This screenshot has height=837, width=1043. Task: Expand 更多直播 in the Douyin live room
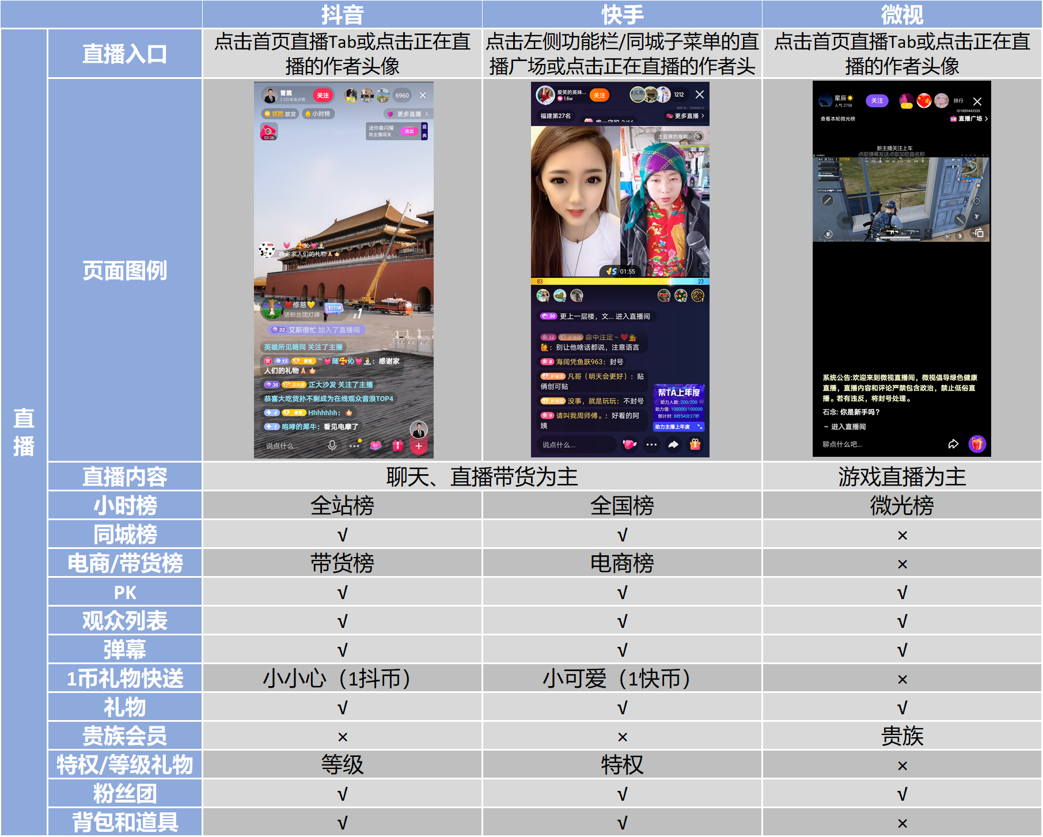[x=409, y=114]
